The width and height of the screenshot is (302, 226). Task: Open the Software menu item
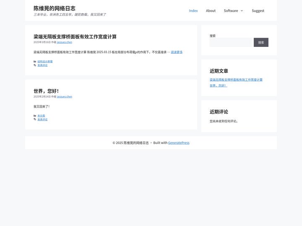[231, 11]
